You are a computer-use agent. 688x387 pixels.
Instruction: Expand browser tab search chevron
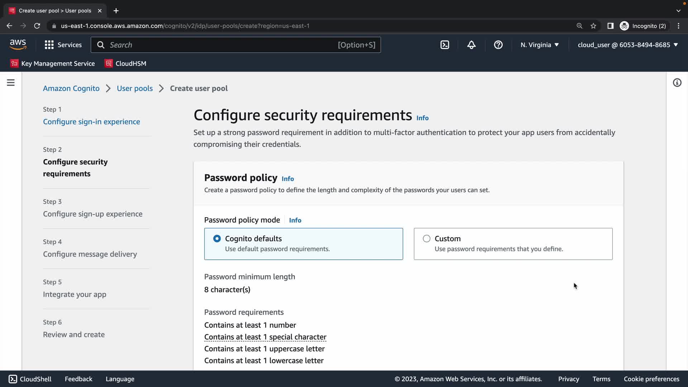(x=678, y=11)
